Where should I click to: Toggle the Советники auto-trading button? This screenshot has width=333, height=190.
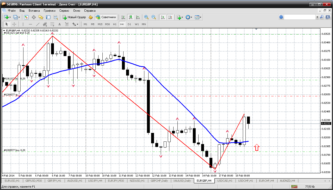coord(106,17)
